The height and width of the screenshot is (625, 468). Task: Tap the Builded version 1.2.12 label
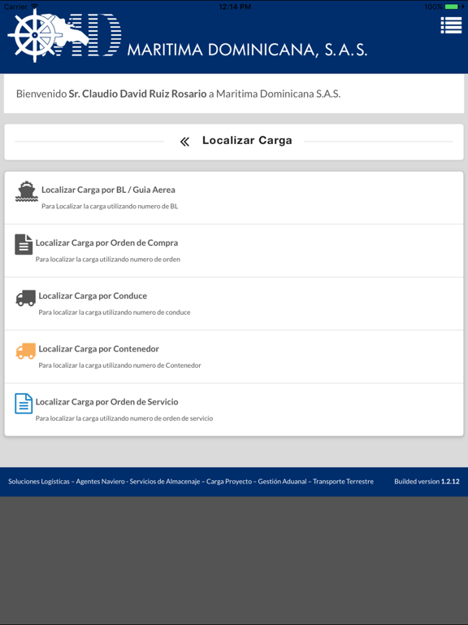pos(427,482)
